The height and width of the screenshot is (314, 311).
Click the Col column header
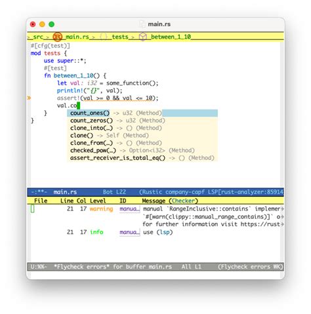(81, 201)
